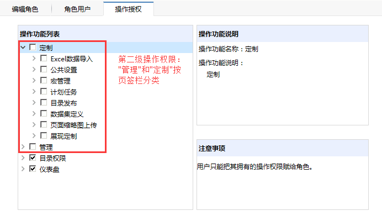Uncheck the 仪表盘 checkbox
Screen dimensions: 382x221
33,169
